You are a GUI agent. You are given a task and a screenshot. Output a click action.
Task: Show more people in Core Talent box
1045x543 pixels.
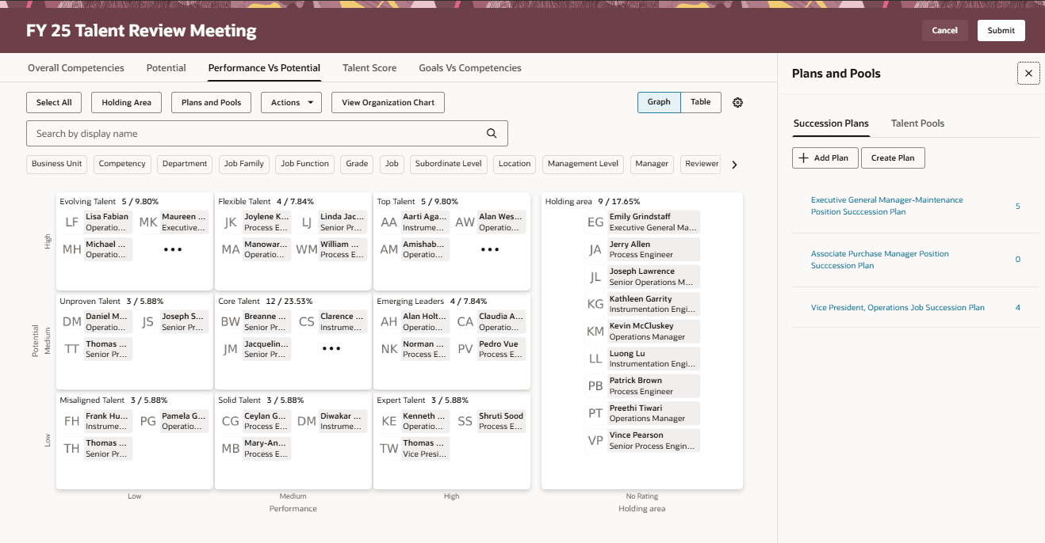coord(331,348)
